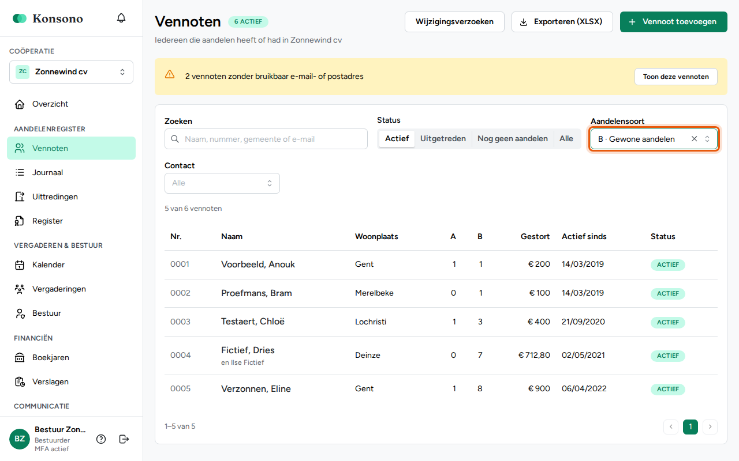Go to Overzicht in sidebar
The width and height of the screenshot is (739, 461).
[71, 104]
